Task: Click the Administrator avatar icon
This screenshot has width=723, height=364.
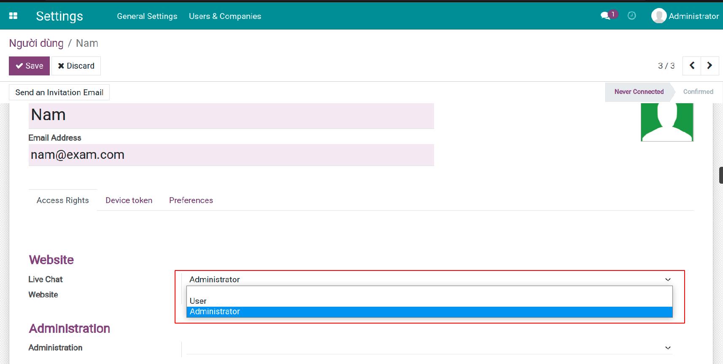Action: (x=658, y=16)
